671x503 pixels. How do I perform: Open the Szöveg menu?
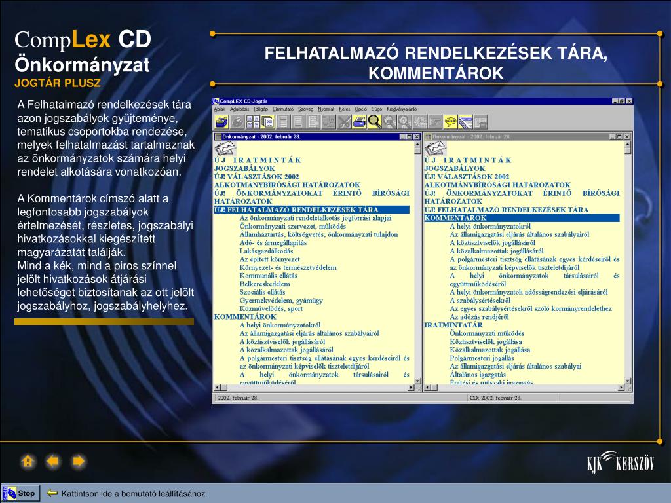(x=305, y=109)
